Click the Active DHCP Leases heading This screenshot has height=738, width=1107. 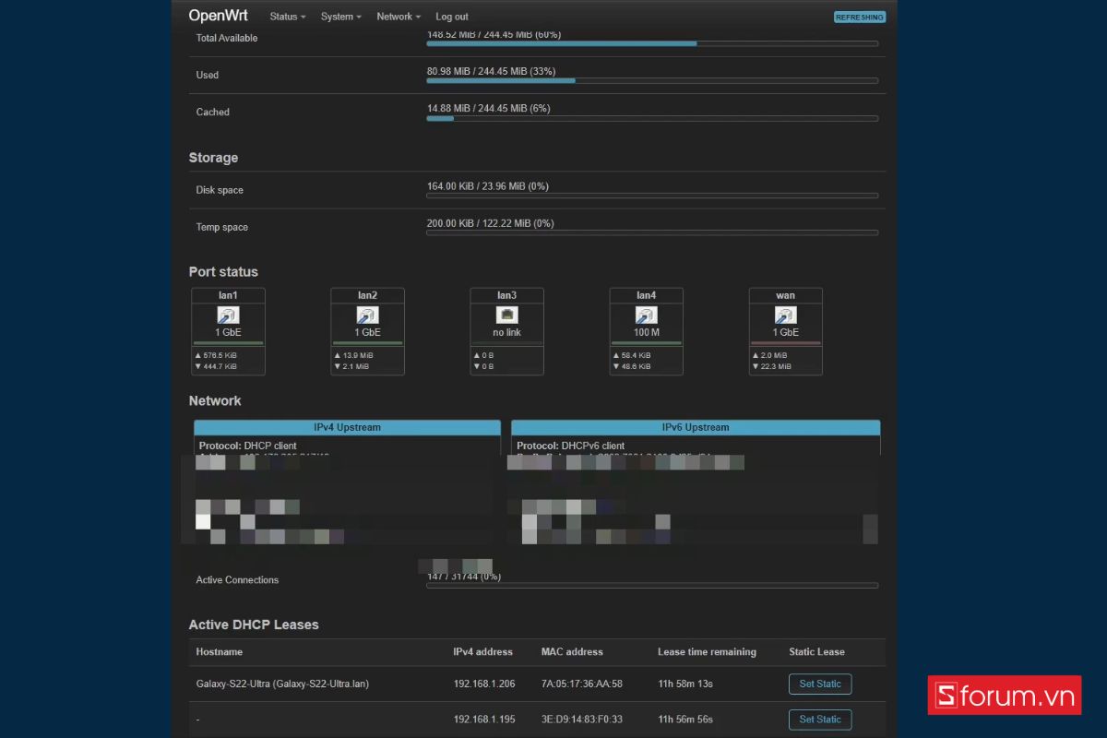click(x=254, y=625)
